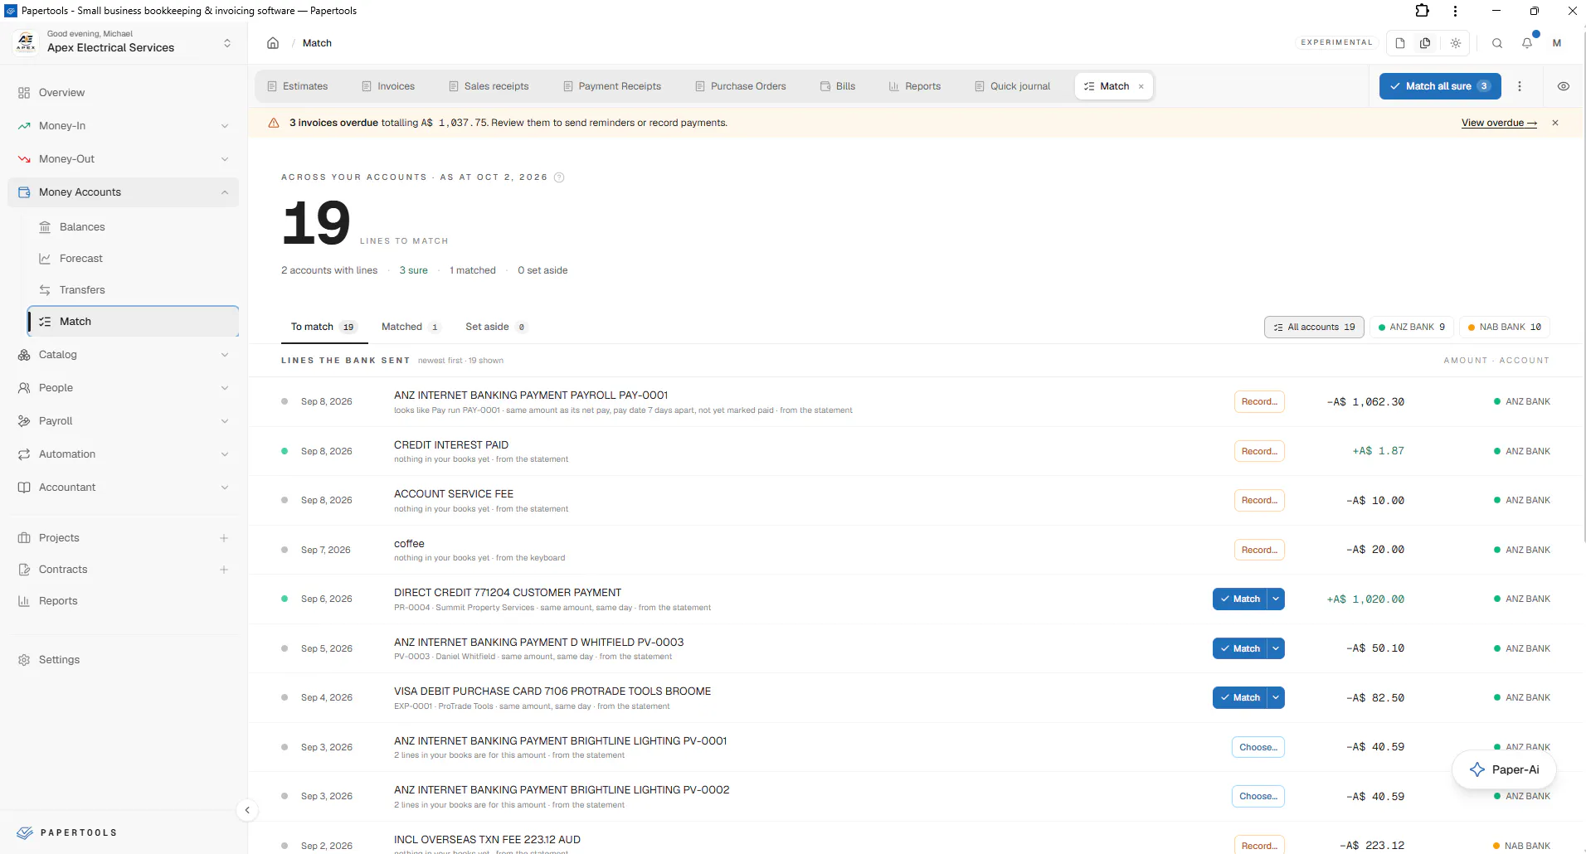Image resolution: width=1586 pixels, height=854 pixels.
Task: Open the search icon in header
Action: pyautogui.click(x=1497, y=43)
